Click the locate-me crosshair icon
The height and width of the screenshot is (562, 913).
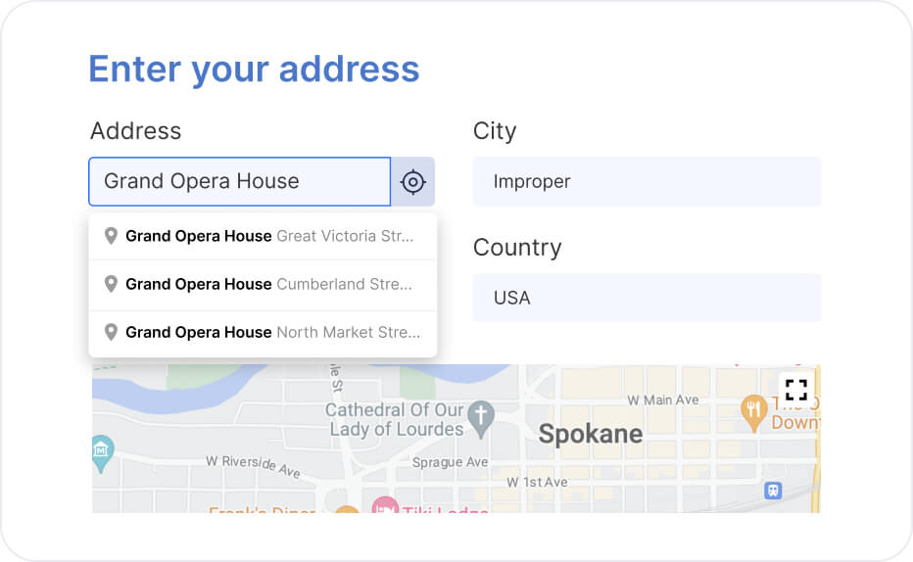point(413,182)
